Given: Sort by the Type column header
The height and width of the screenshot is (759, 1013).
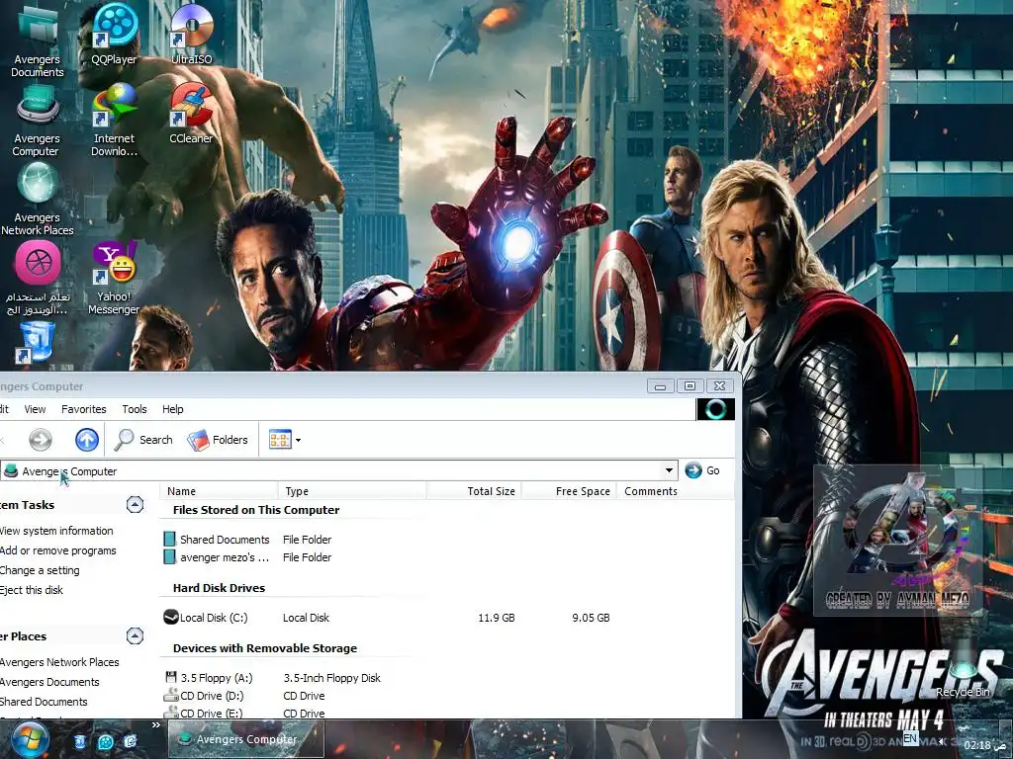Looking at the screenshot, I should pos(352,491).
